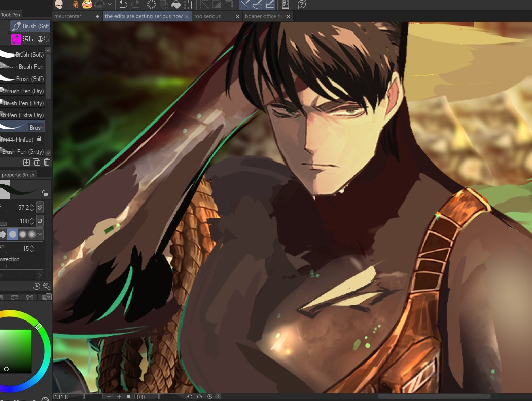Image resolution: width=532 pixels, height=401 pixels.
Task: Select the hardest anti-aliasing option (highlighted)
Action: pyautogui.click(x=13, y=234)
